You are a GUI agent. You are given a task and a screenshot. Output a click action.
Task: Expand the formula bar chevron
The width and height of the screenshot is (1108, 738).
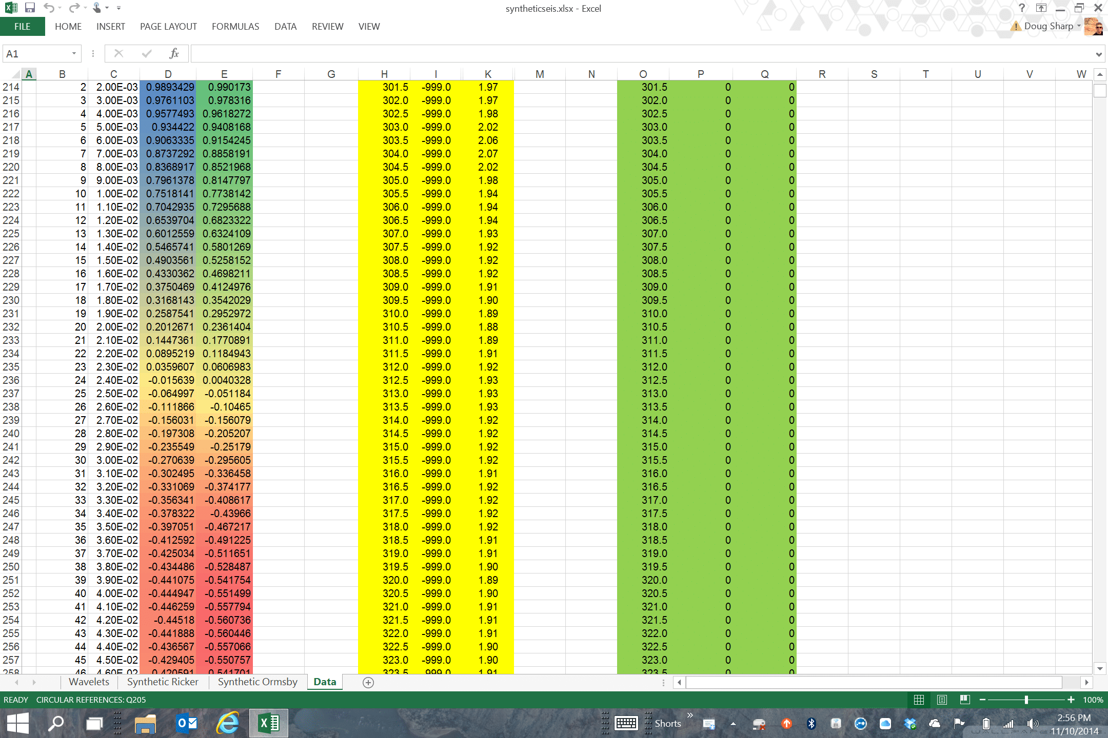pyautogui.click(x=1099, y=54)
